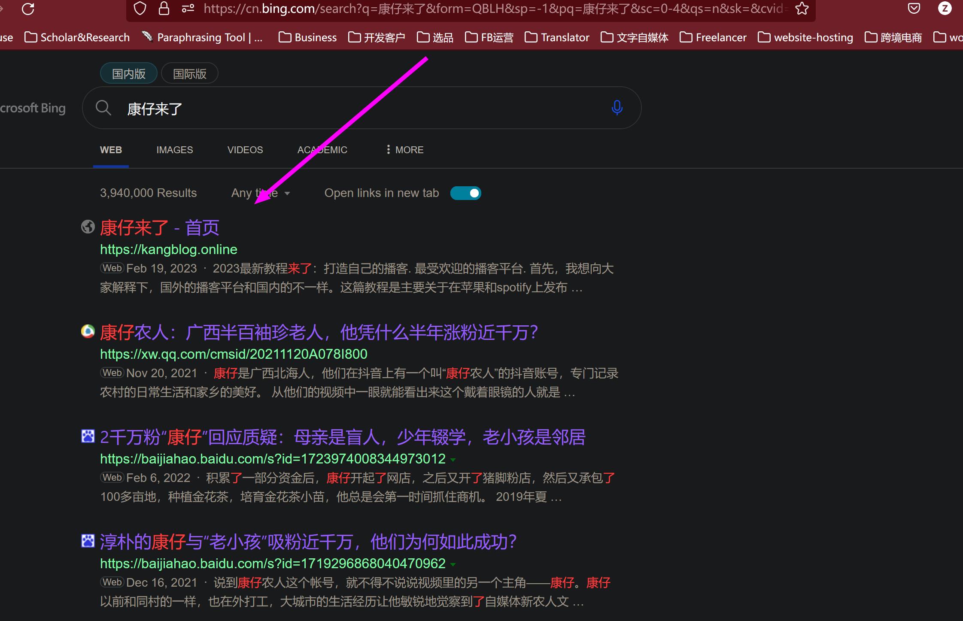
Task: Select the WEB results tab
Action: [111, 150]
